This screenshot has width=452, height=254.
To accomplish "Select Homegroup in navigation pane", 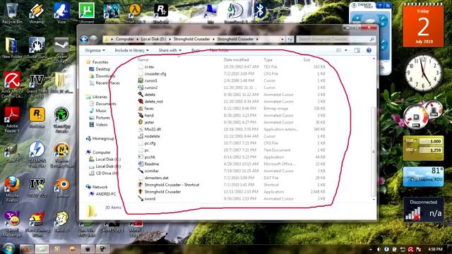I will [x=103, y=138].
